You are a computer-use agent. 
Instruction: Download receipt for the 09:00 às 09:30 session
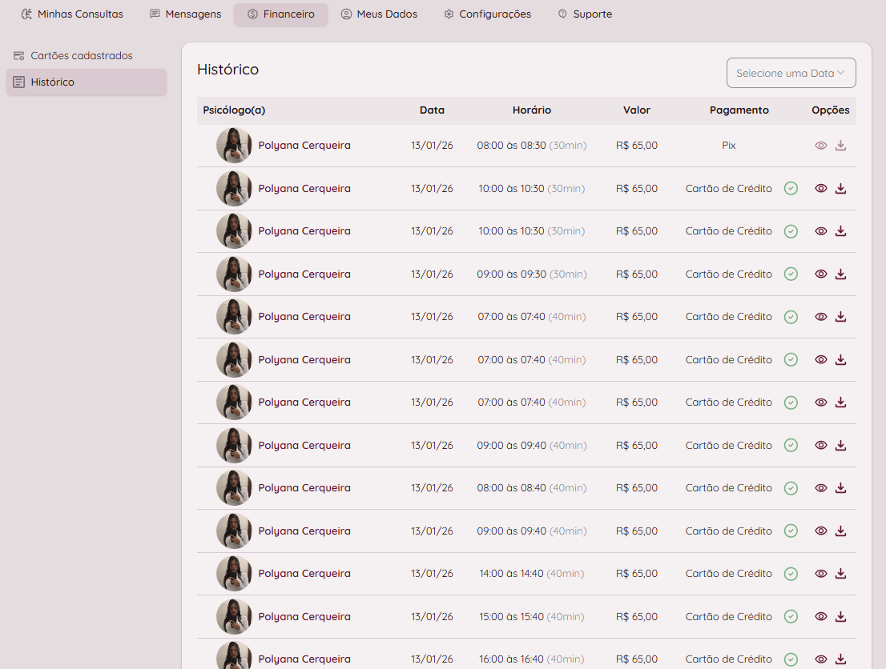point(840,274)
